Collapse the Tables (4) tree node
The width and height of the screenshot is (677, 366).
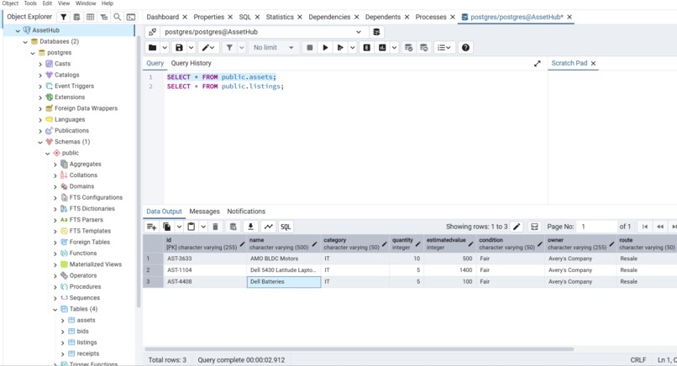pyautogui.click(x=55, y=310)
